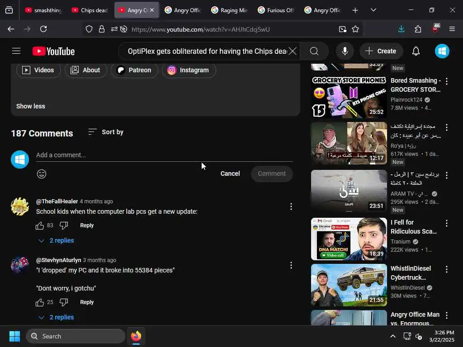Open the YouTube guide hamburger menu
This screenshot has width=463, height=347.
pos(16,51)
